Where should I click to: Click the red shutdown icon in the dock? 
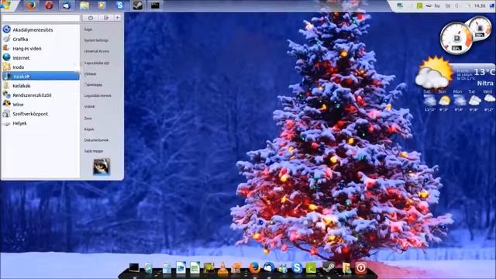361,268
